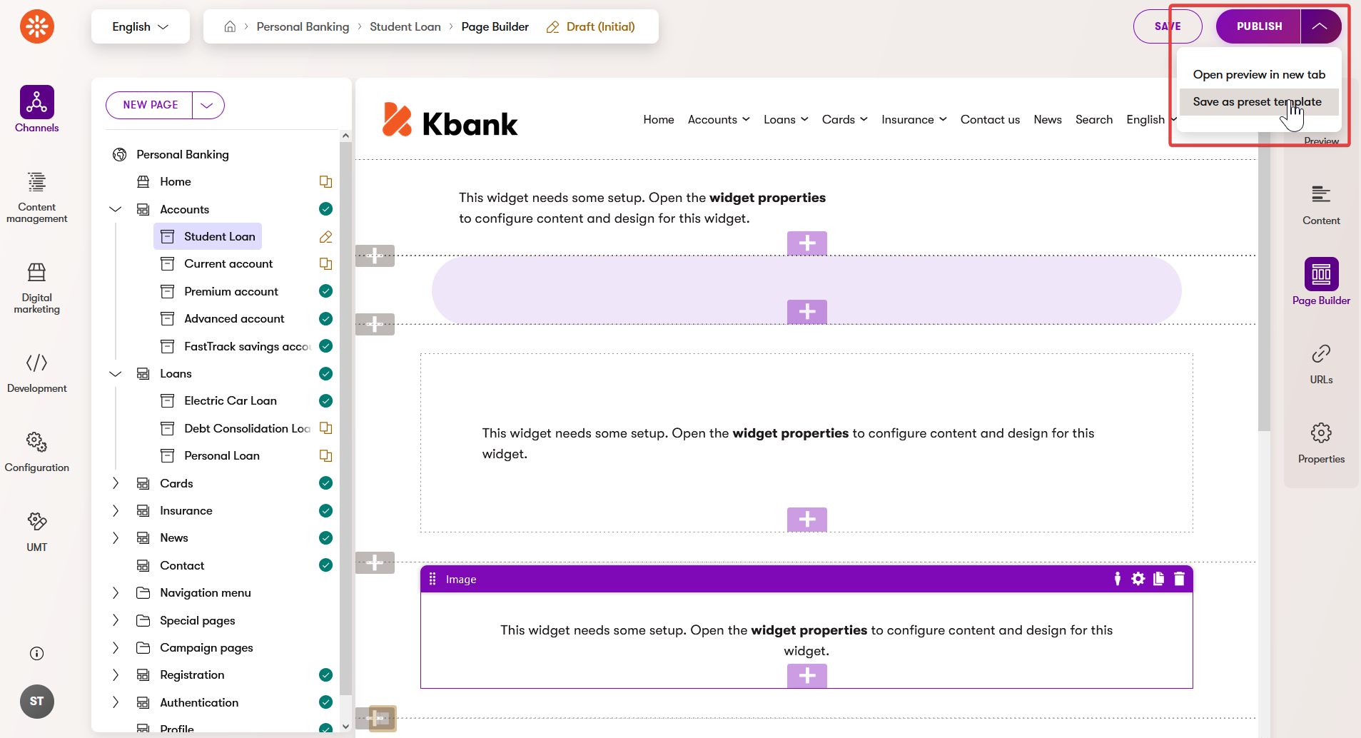Click the PUBLISH button
The height and width of the screenshot is (738, 1361).
(x=1258, y=26)
